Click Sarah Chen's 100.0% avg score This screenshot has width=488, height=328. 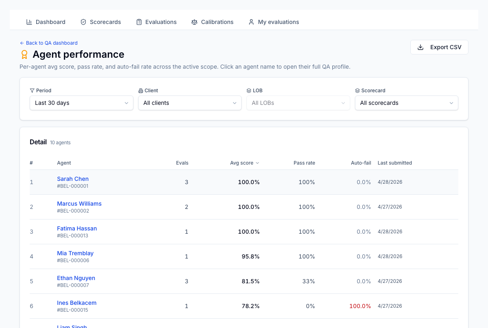pos(249,182)
